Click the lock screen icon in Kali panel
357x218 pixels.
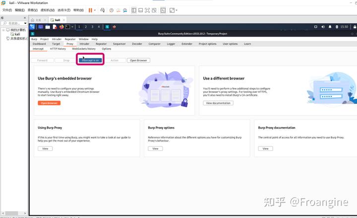pyautogui.click(x=355, y=27)
